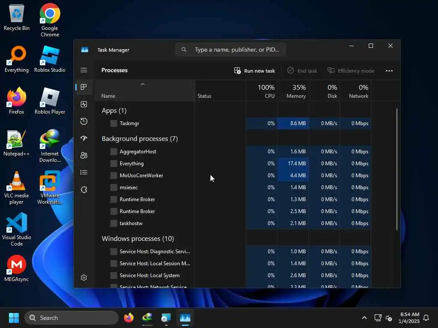Viewport: 438px width, 328px height.
Task: Click the Windows processes (10) group header
Action: coord(138,238)
